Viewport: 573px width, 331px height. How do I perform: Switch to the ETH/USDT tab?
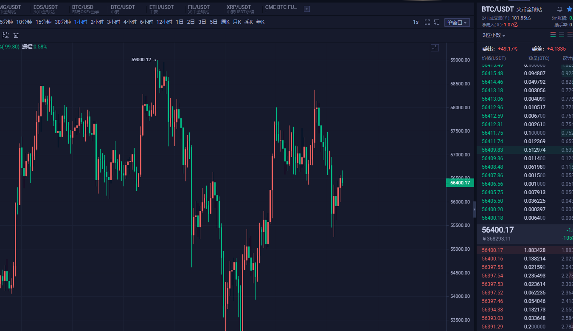tap(161, 9)
